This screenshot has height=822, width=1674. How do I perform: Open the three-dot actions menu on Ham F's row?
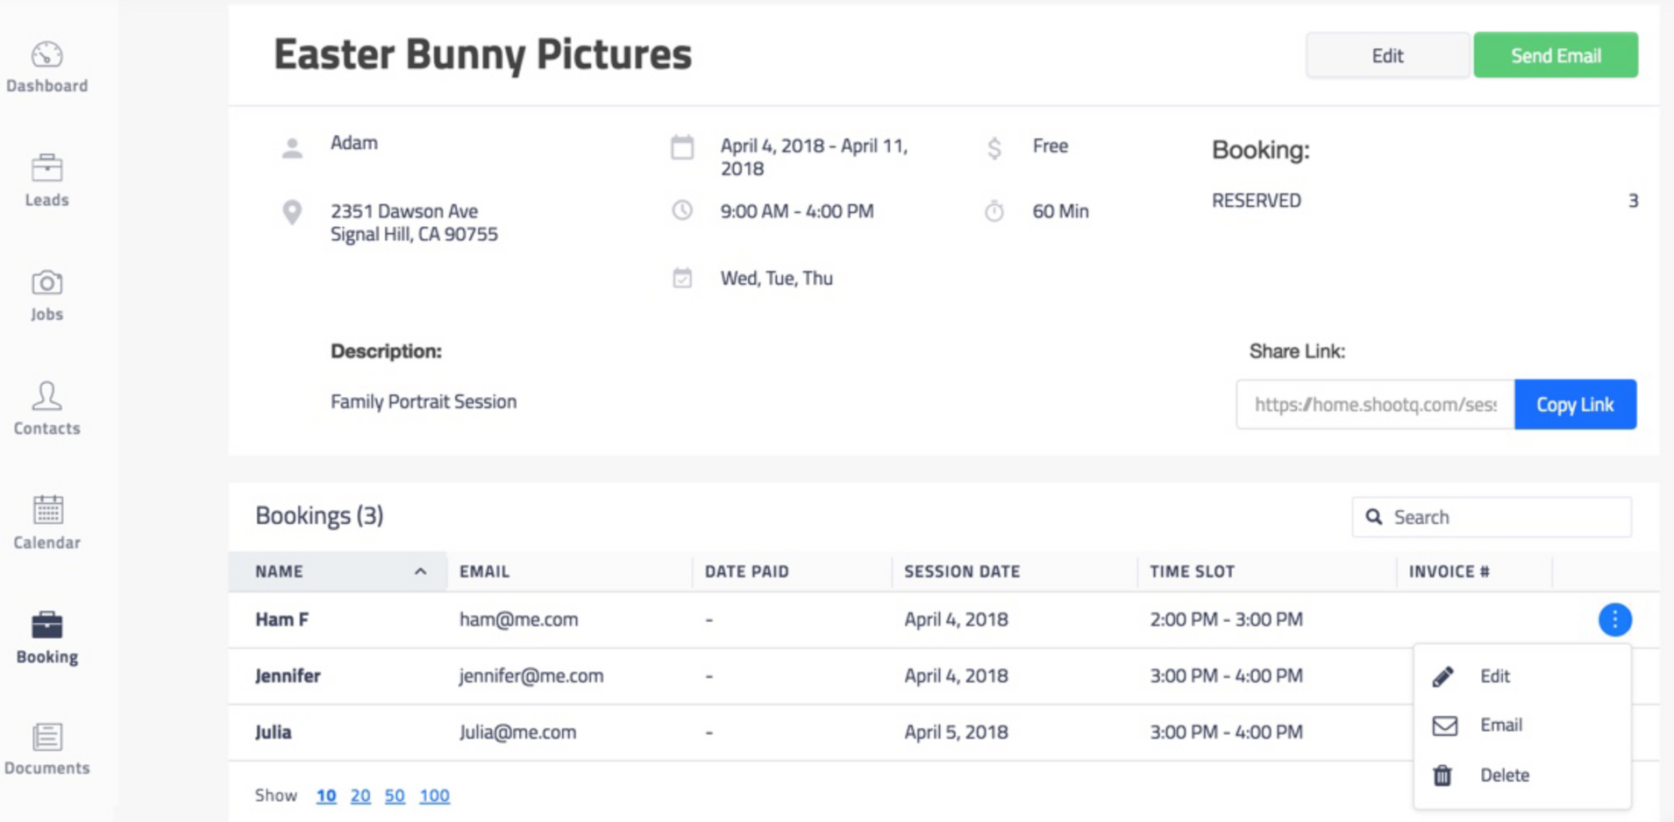click(x=1614, y=620)
